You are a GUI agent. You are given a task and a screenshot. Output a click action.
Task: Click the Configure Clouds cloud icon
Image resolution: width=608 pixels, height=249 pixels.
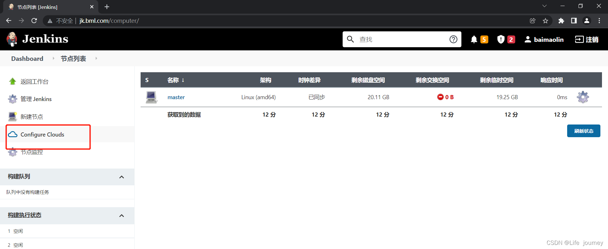click(x=13, y=134)
